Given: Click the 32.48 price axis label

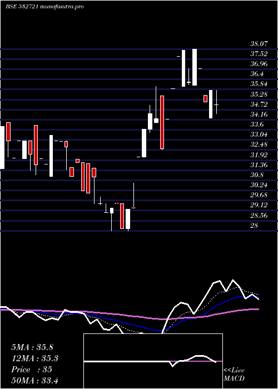Looking at the screenshot, I should click(259, 144).
